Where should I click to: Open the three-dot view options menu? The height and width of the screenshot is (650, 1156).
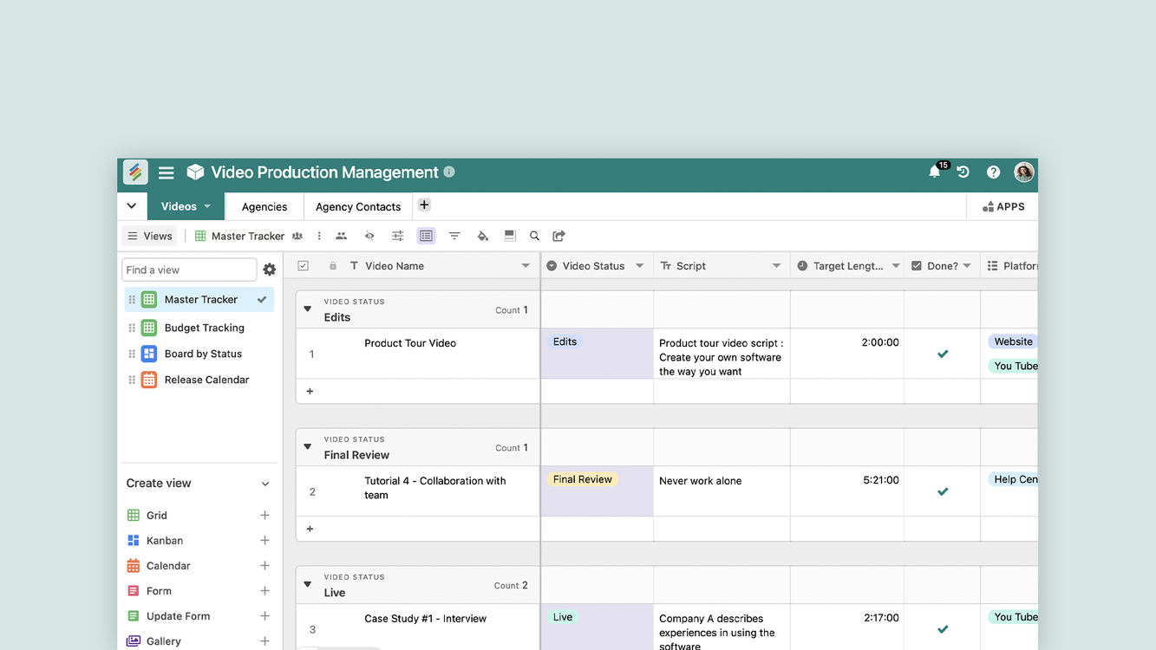coord(319,236)
